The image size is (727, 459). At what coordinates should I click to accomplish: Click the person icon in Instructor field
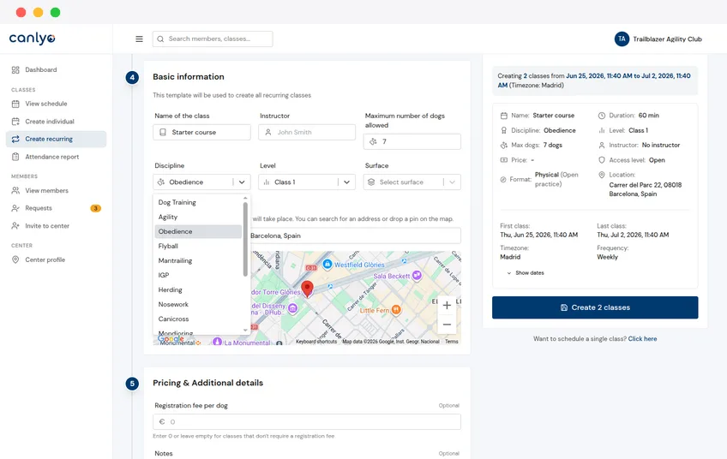(x=268, y=133)
